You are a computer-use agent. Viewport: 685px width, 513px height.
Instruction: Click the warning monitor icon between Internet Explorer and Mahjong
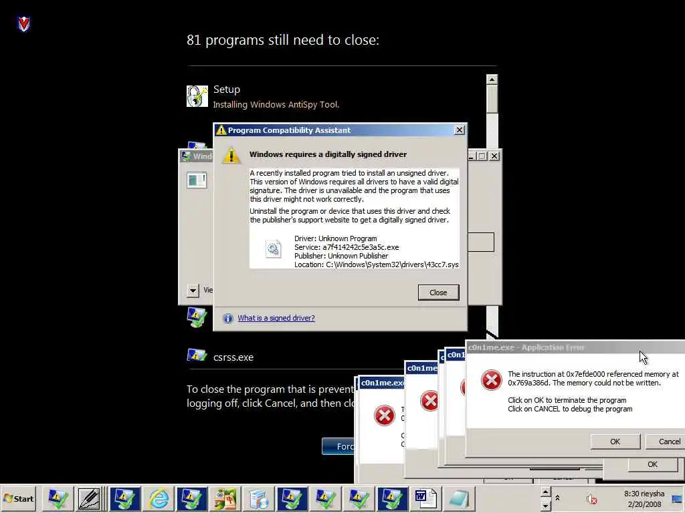[x=191, y=498]
